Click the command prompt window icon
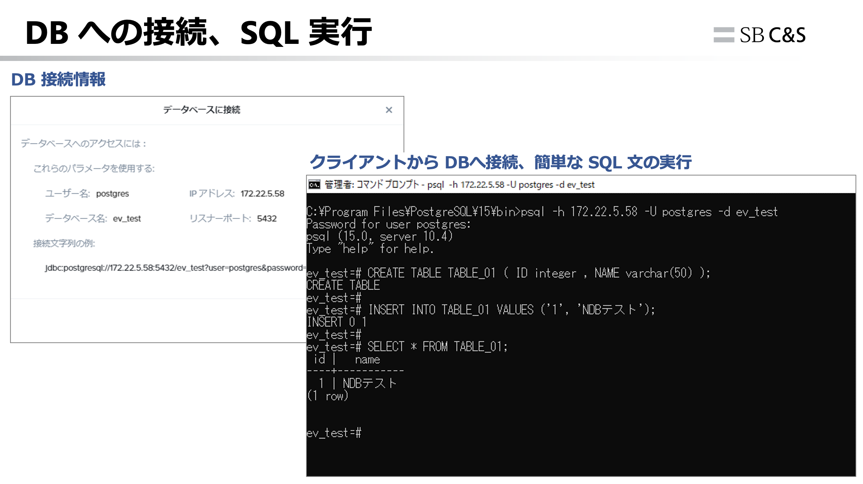 [315, 185]
